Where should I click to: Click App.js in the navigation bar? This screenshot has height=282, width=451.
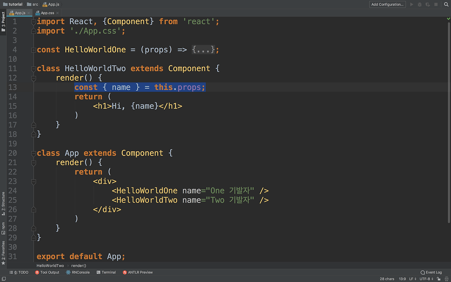click(x=51, y=5)
